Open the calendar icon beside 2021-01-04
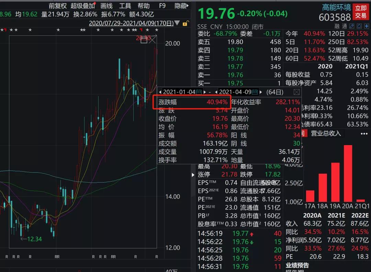This screenshot has width=371, height=272. pyautogui.click(x=199, y=92)
